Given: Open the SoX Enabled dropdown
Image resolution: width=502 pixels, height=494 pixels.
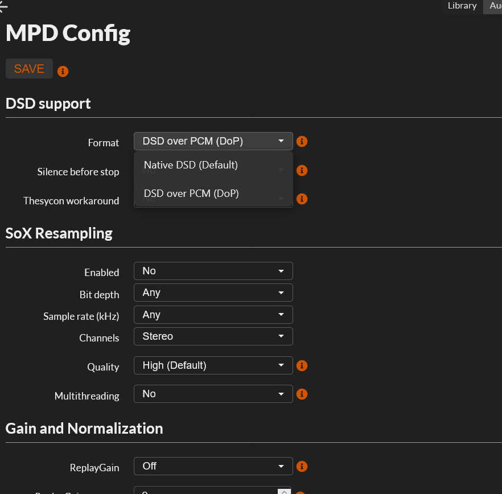Looking at the screenshot, I should pos(213,271).
